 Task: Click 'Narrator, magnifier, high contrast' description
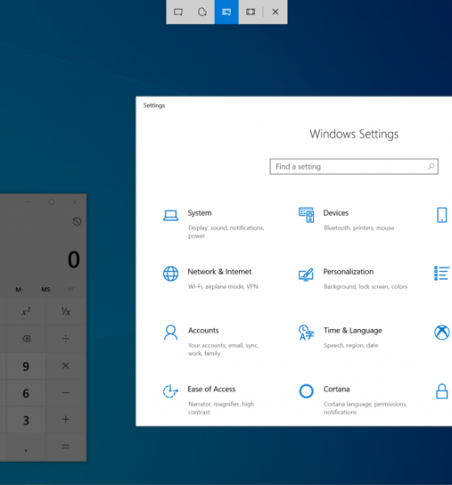click(221, 408)
